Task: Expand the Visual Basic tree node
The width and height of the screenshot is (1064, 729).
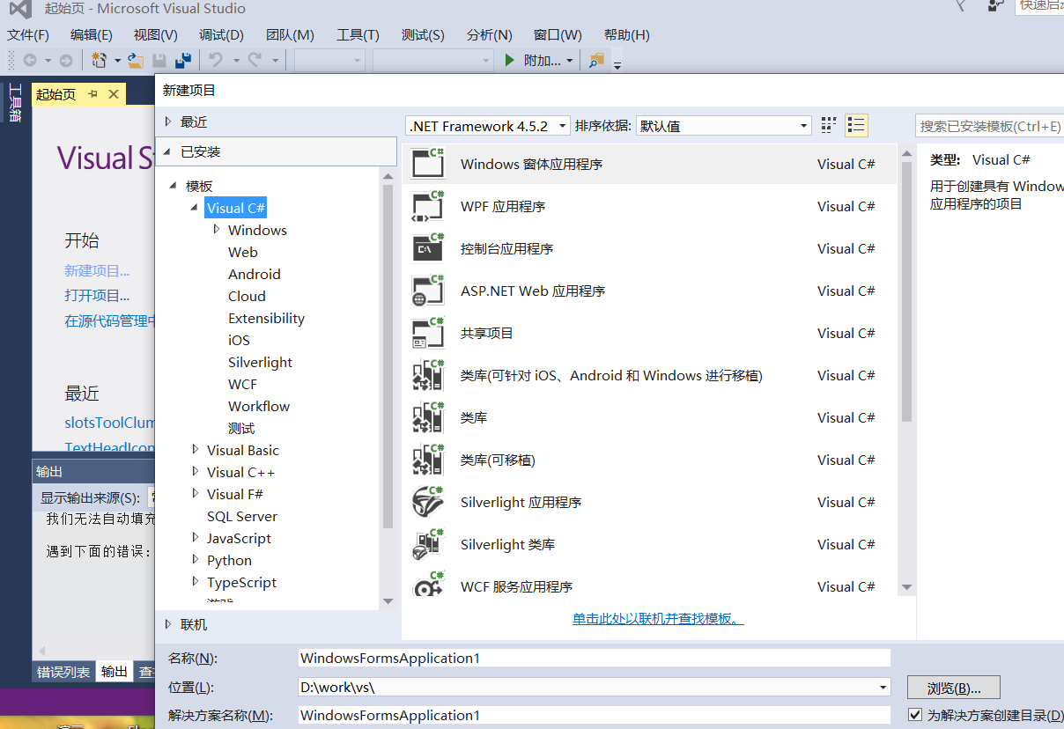Action: [196, 450]
